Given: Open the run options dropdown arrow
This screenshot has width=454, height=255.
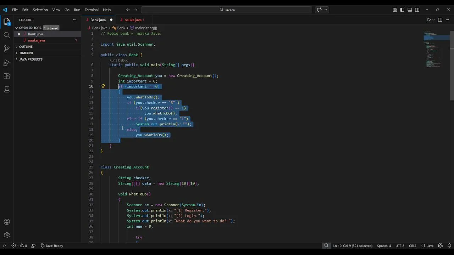Looking at the screenshot, I should [433, 20].
